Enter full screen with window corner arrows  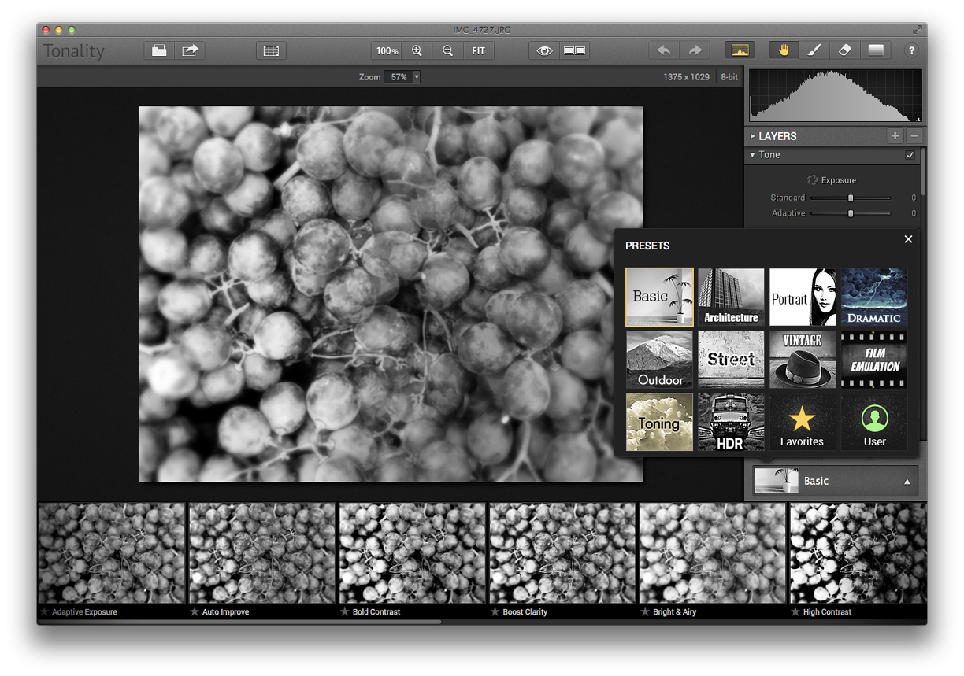(917, 30)
